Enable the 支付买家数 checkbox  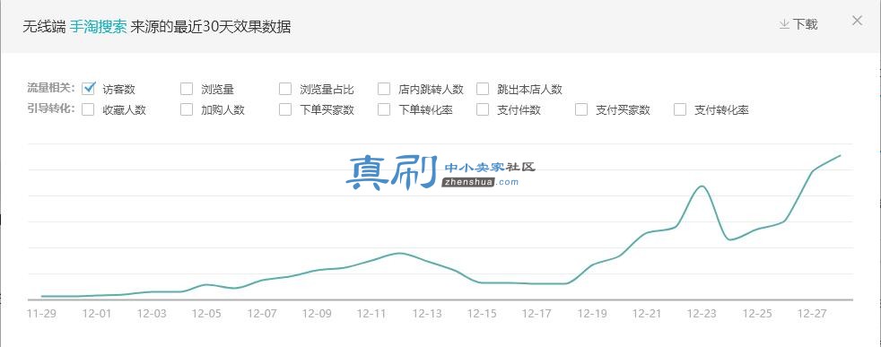[x=581, y=109]
